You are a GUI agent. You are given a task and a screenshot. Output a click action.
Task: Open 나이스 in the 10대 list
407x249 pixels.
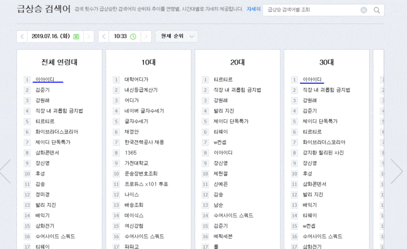pyautogui.click(x=131, y=194)
